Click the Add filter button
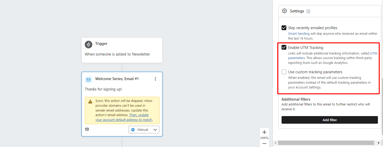This screenshot has width=383, height=147. pyautogui.click(x=330, y=120)
